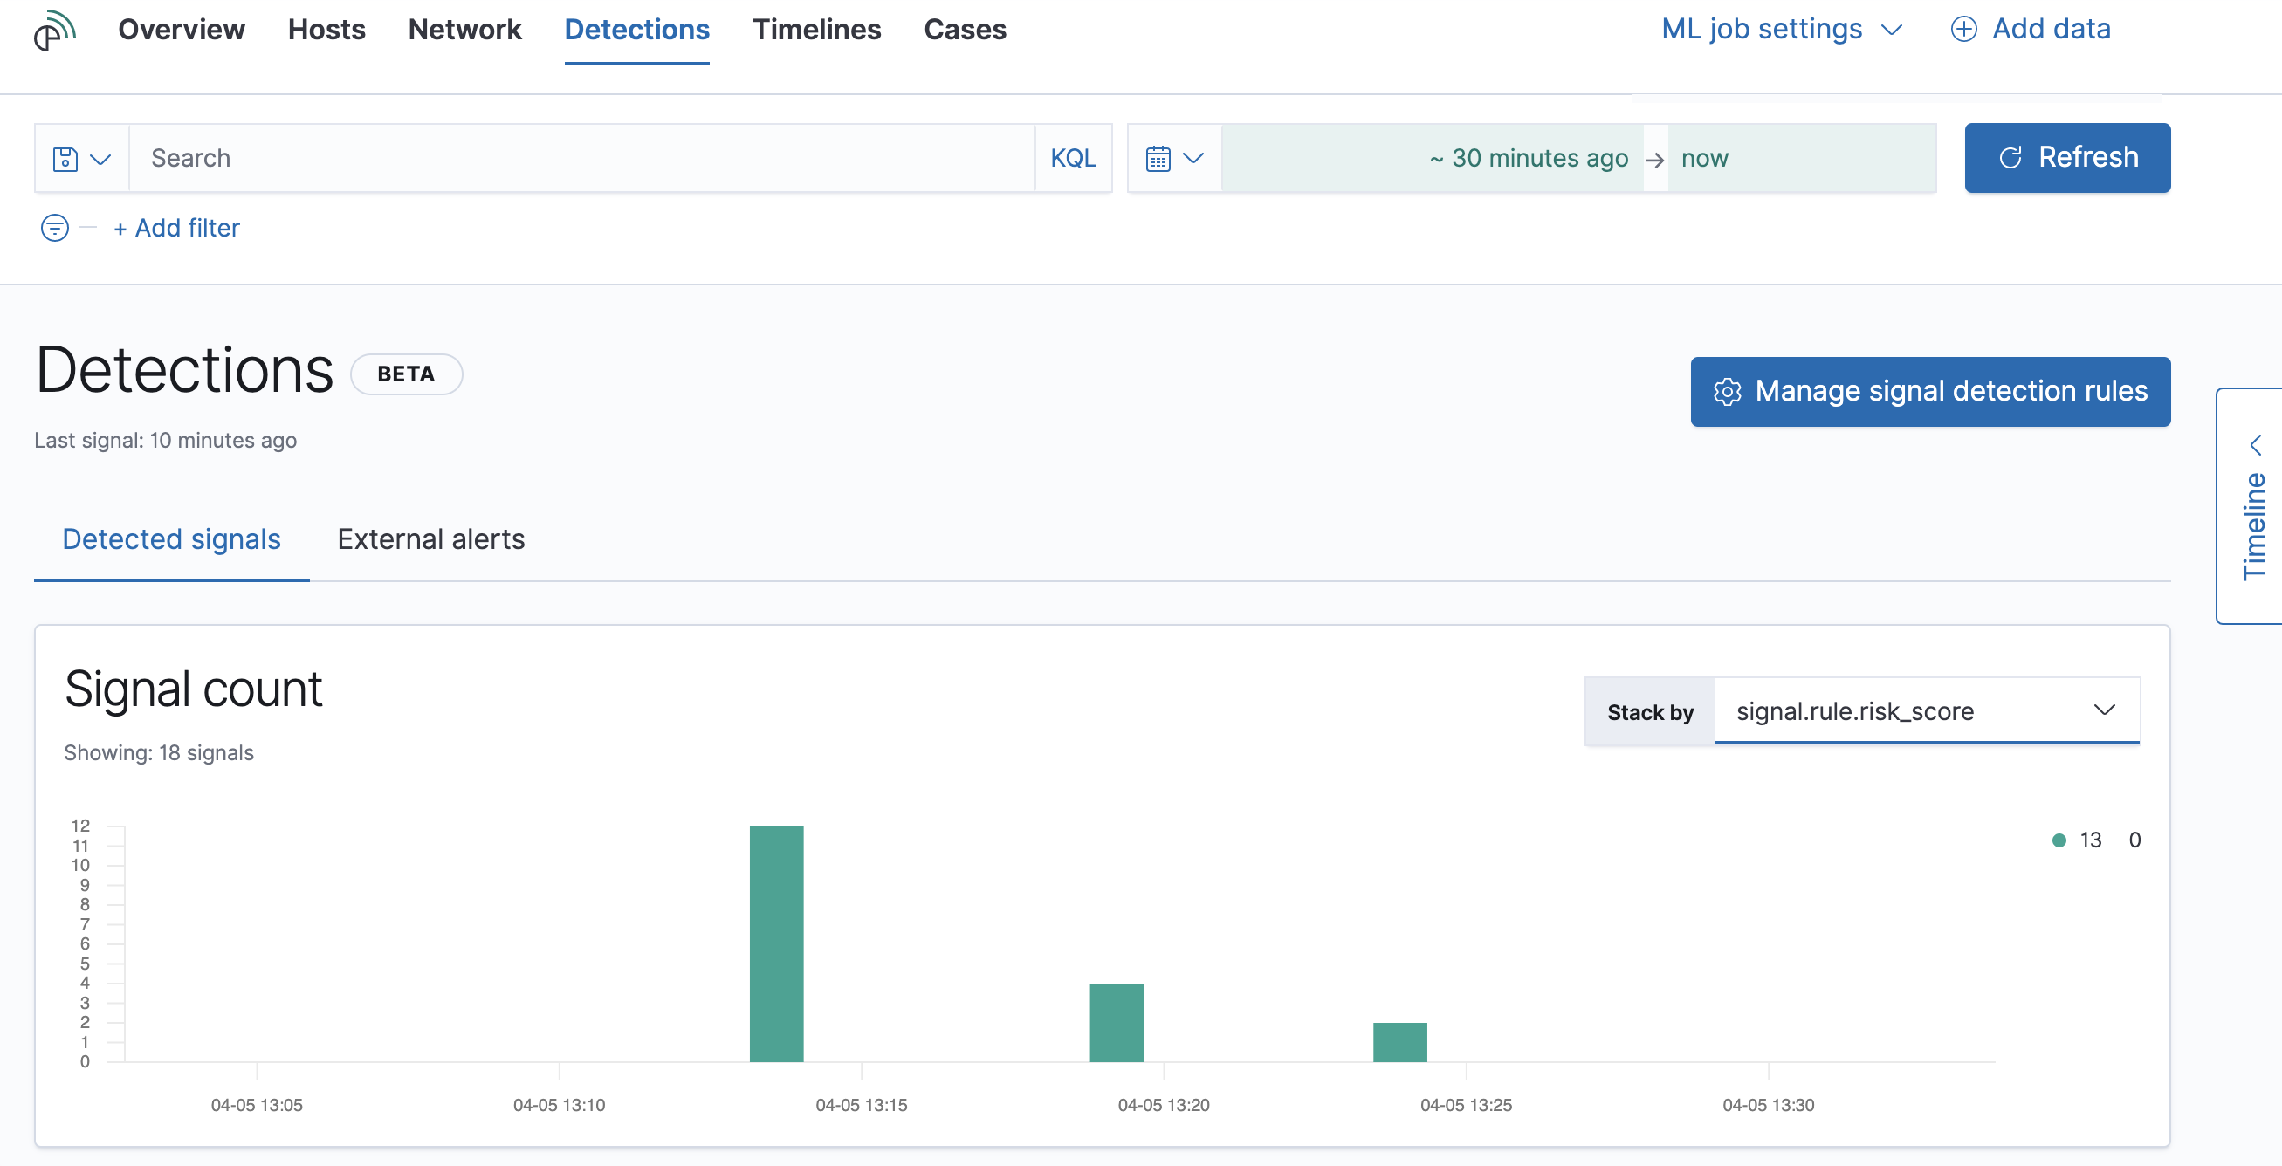The width and height of the screenshot is (2282, 1166).
Task: Open the date picker calendar icon
Action: tap(1158, 158)
